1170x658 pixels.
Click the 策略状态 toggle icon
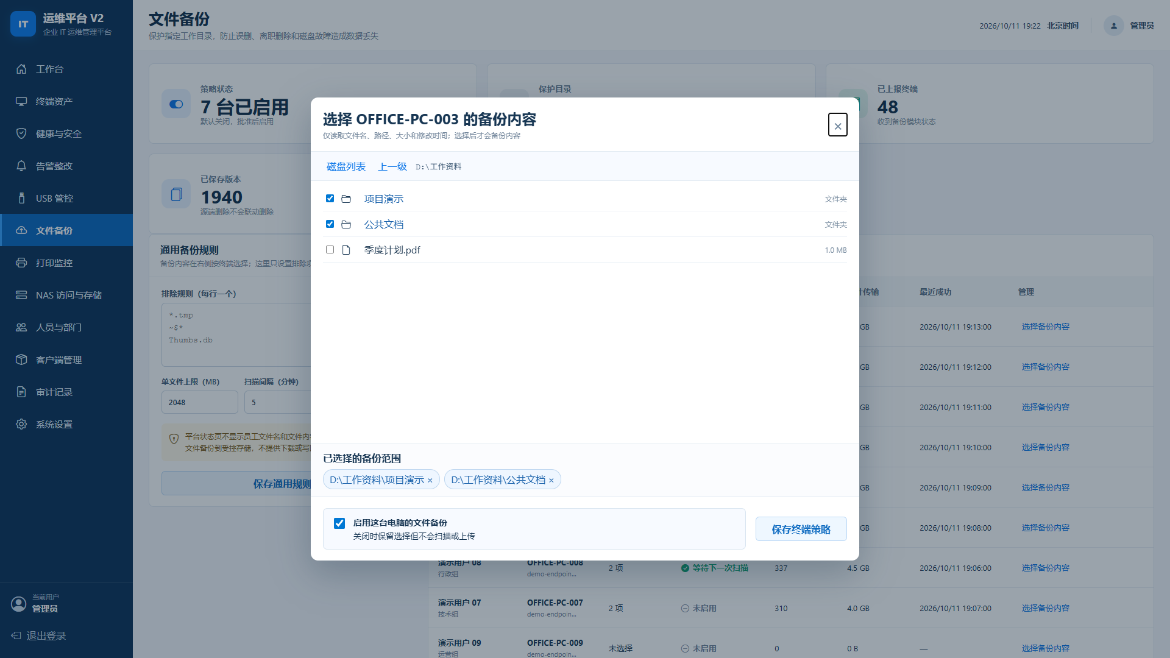[176, 104]
